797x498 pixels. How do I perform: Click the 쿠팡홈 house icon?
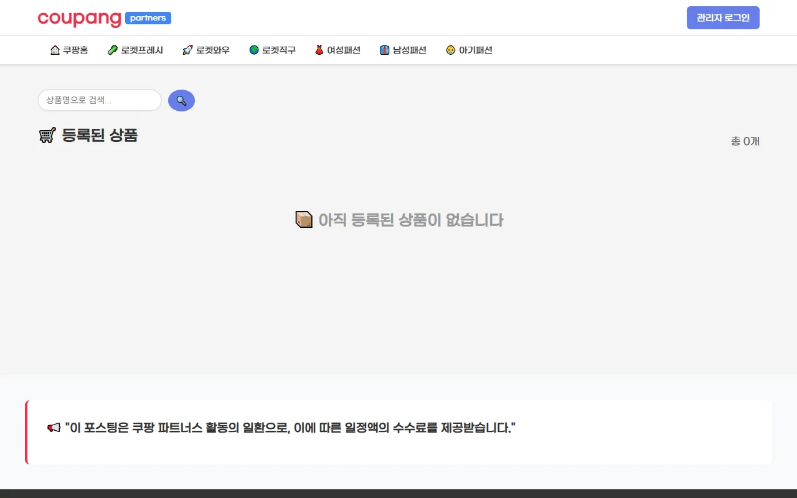coord(55,50)
